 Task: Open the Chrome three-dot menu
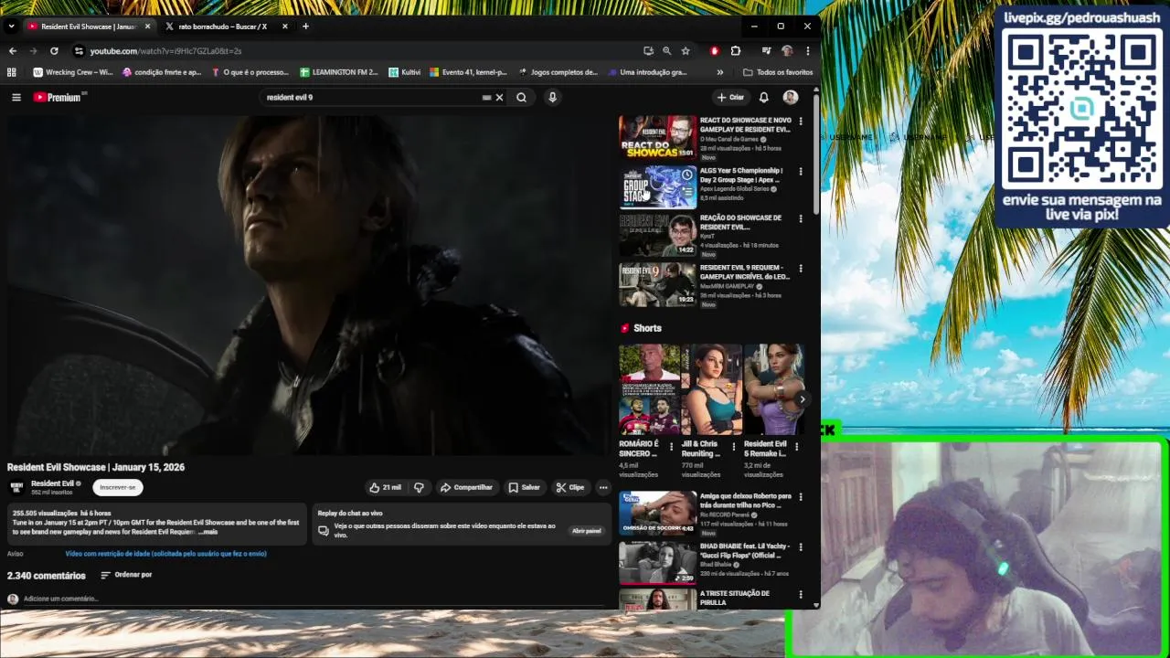807,51
